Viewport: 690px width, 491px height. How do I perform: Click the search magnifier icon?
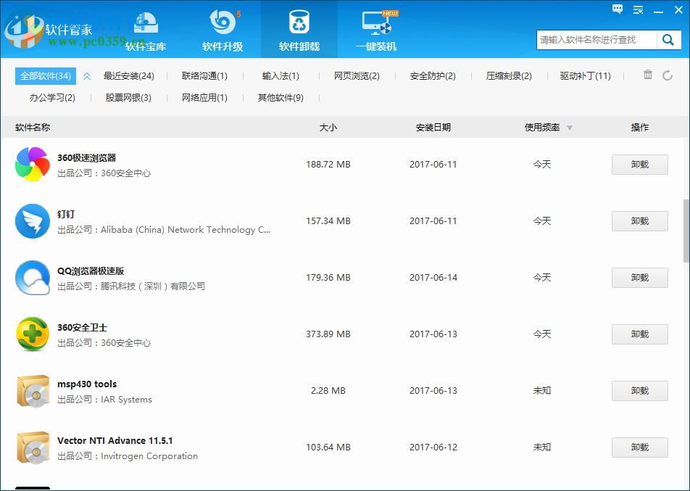(x=668, y=41)
